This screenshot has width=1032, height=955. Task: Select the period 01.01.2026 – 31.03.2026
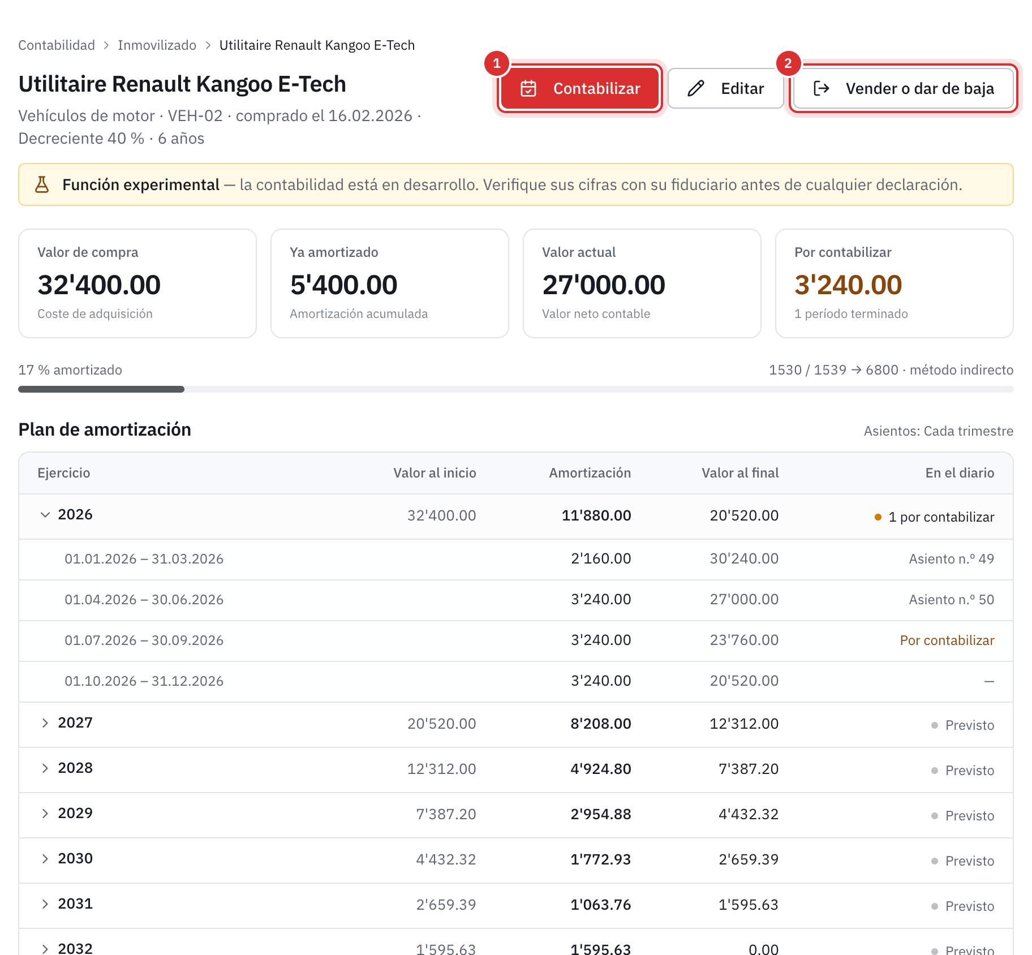pos(144,559)
